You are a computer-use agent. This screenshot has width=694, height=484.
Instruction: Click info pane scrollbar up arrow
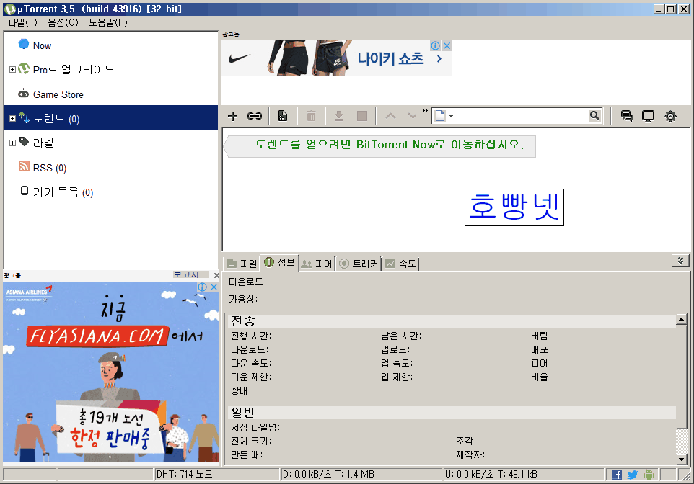681,319
